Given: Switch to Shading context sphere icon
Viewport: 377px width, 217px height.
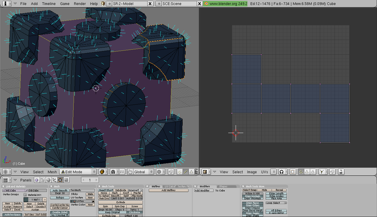Looking at the screenshot, I should tap(48, 180).
